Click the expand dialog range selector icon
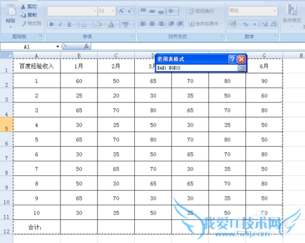 pos(242,68)
